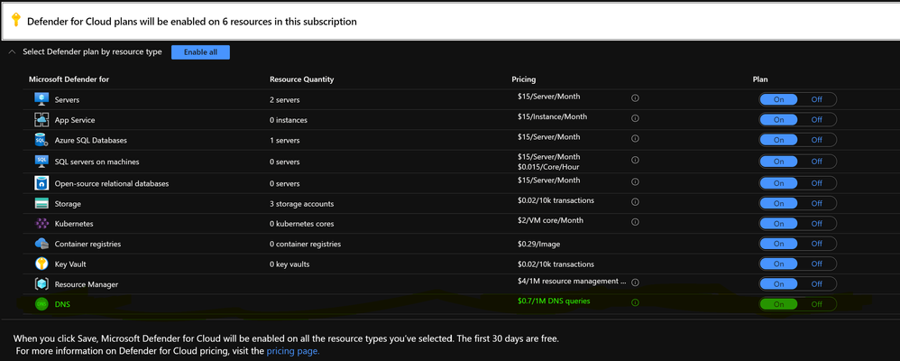
Task: Click the '0 instances' quantity text
Action: click(289, 120)
